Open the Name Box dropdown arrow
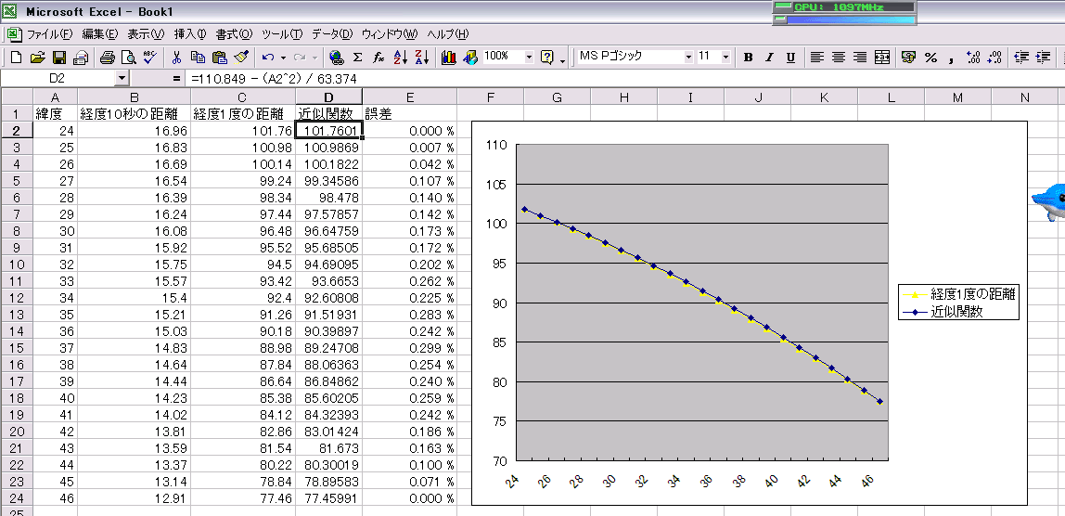 click(x=122, y=79)
